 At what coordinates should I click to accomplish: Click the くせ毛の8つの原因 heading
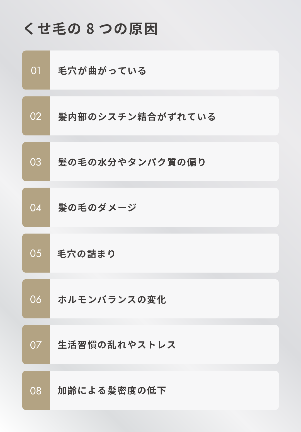point(91,29)
